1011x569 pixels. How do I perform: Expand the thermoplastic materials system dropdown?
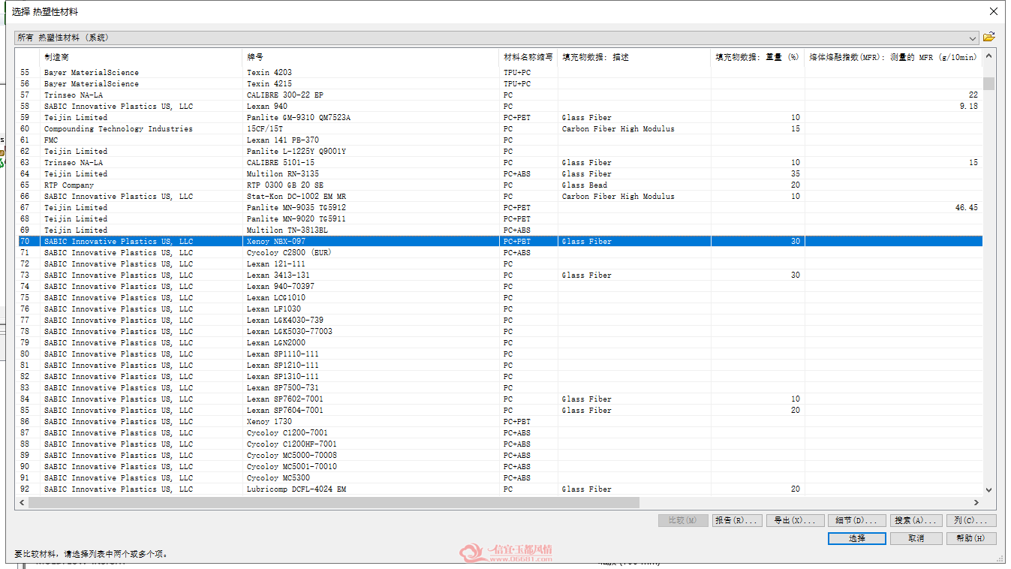coord(973,38)
